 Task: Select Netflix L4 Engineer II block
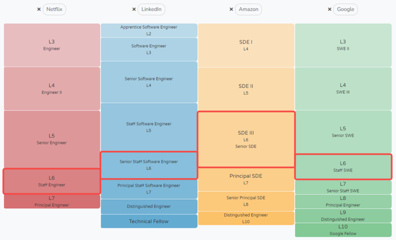52,89
